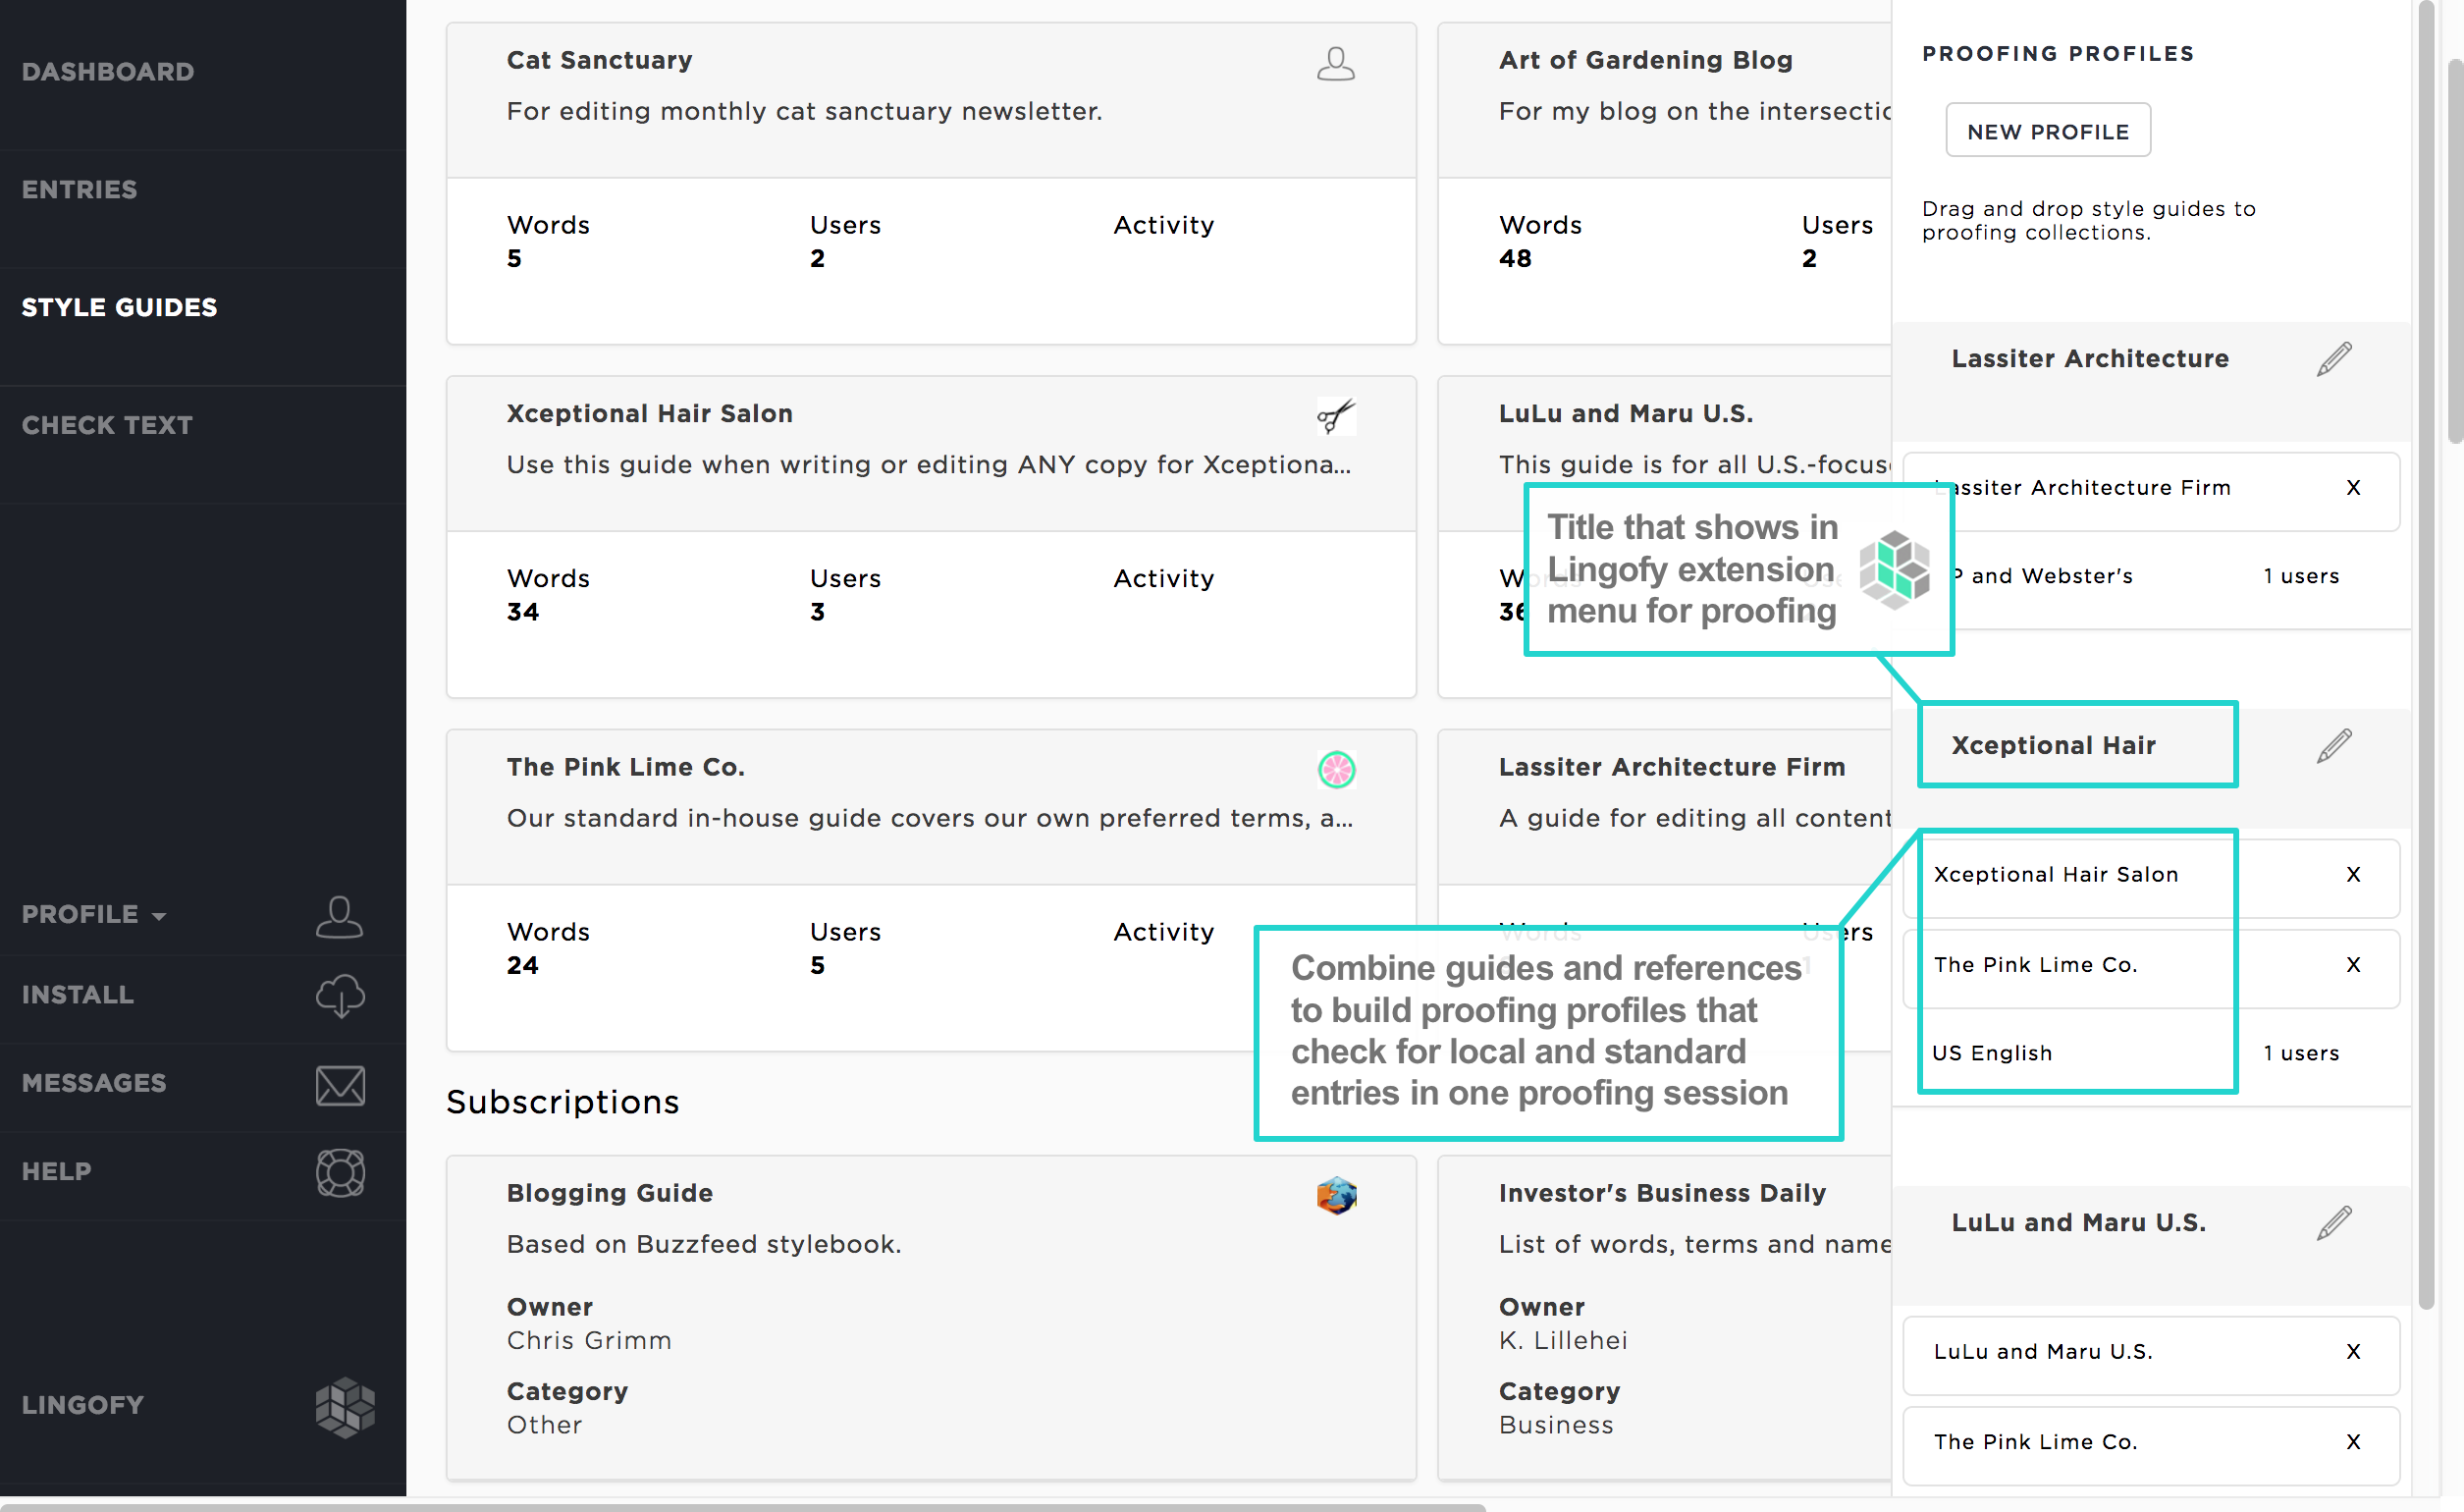Open Lingofy link in sidebar
The height and width of the screenshot is (1512, 2464).
[83, 1405]
